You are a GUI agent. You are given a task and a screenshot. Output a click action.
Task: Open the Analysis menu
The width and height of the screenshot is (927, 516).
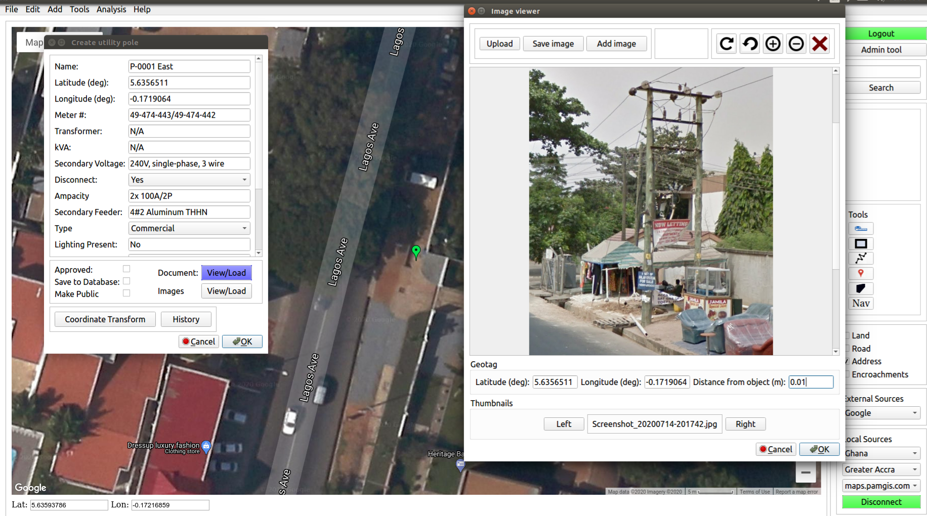point(111,9)
